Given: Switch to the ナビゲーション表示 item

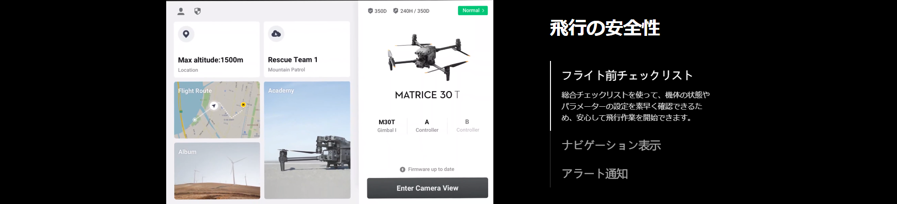Looking at the screenshot, I should (611, 145).
